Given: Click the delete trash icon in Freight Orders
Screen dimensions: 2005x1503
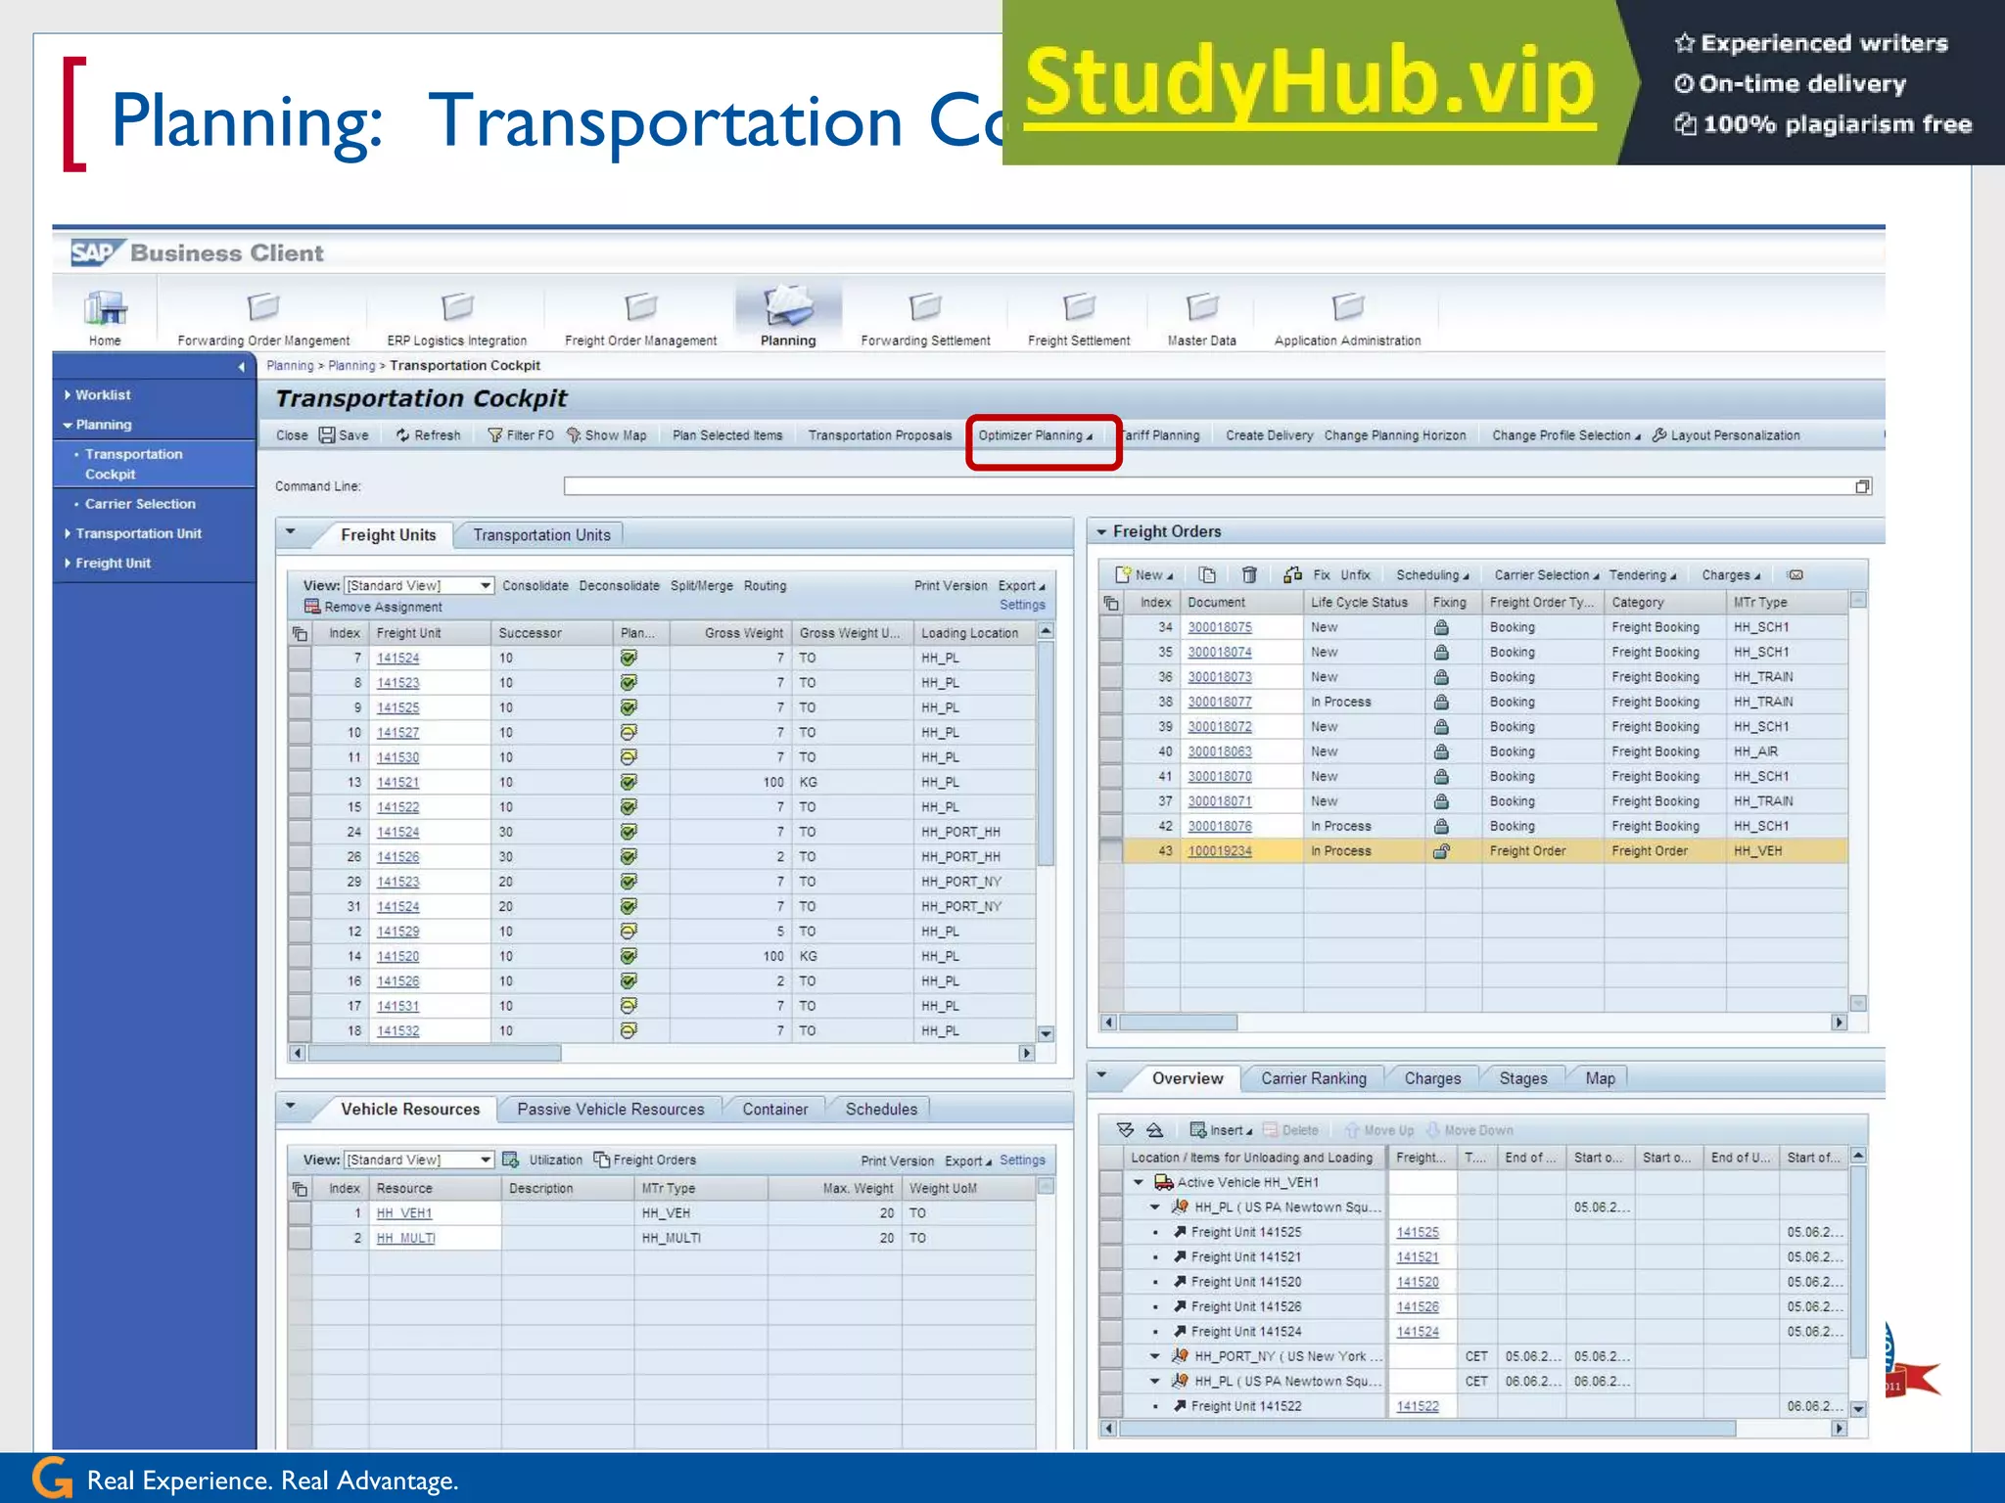Looking at the screenshot, I should 1249,575.
